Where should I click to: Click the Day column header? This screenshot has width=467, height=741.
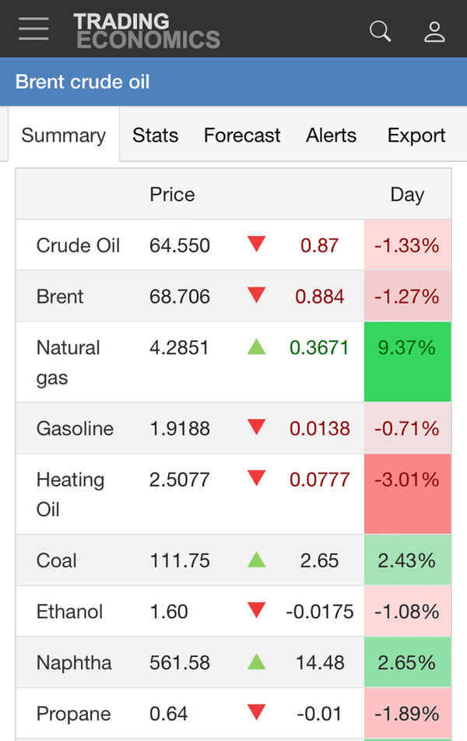point(407,194)
